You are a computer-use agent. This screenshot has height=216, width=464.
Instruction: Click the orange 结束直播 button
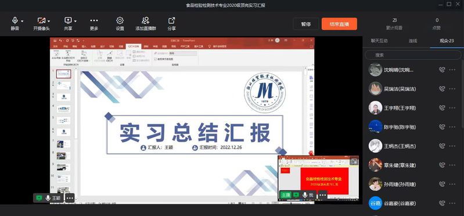pos(339,24)
